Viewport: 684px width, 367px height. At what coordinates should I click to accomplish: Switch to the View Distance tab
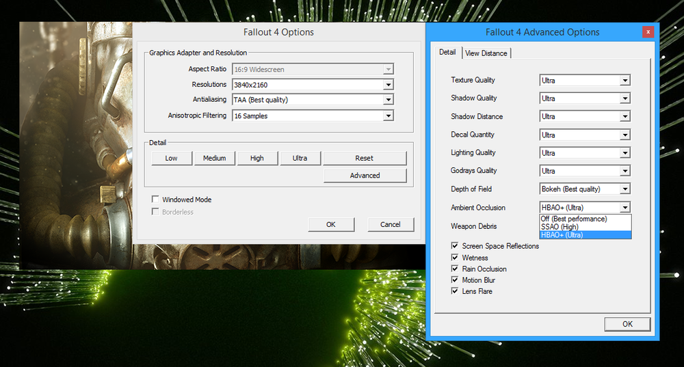[486, 53]
